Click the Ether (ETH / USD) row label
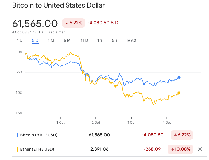 (37, 149)
